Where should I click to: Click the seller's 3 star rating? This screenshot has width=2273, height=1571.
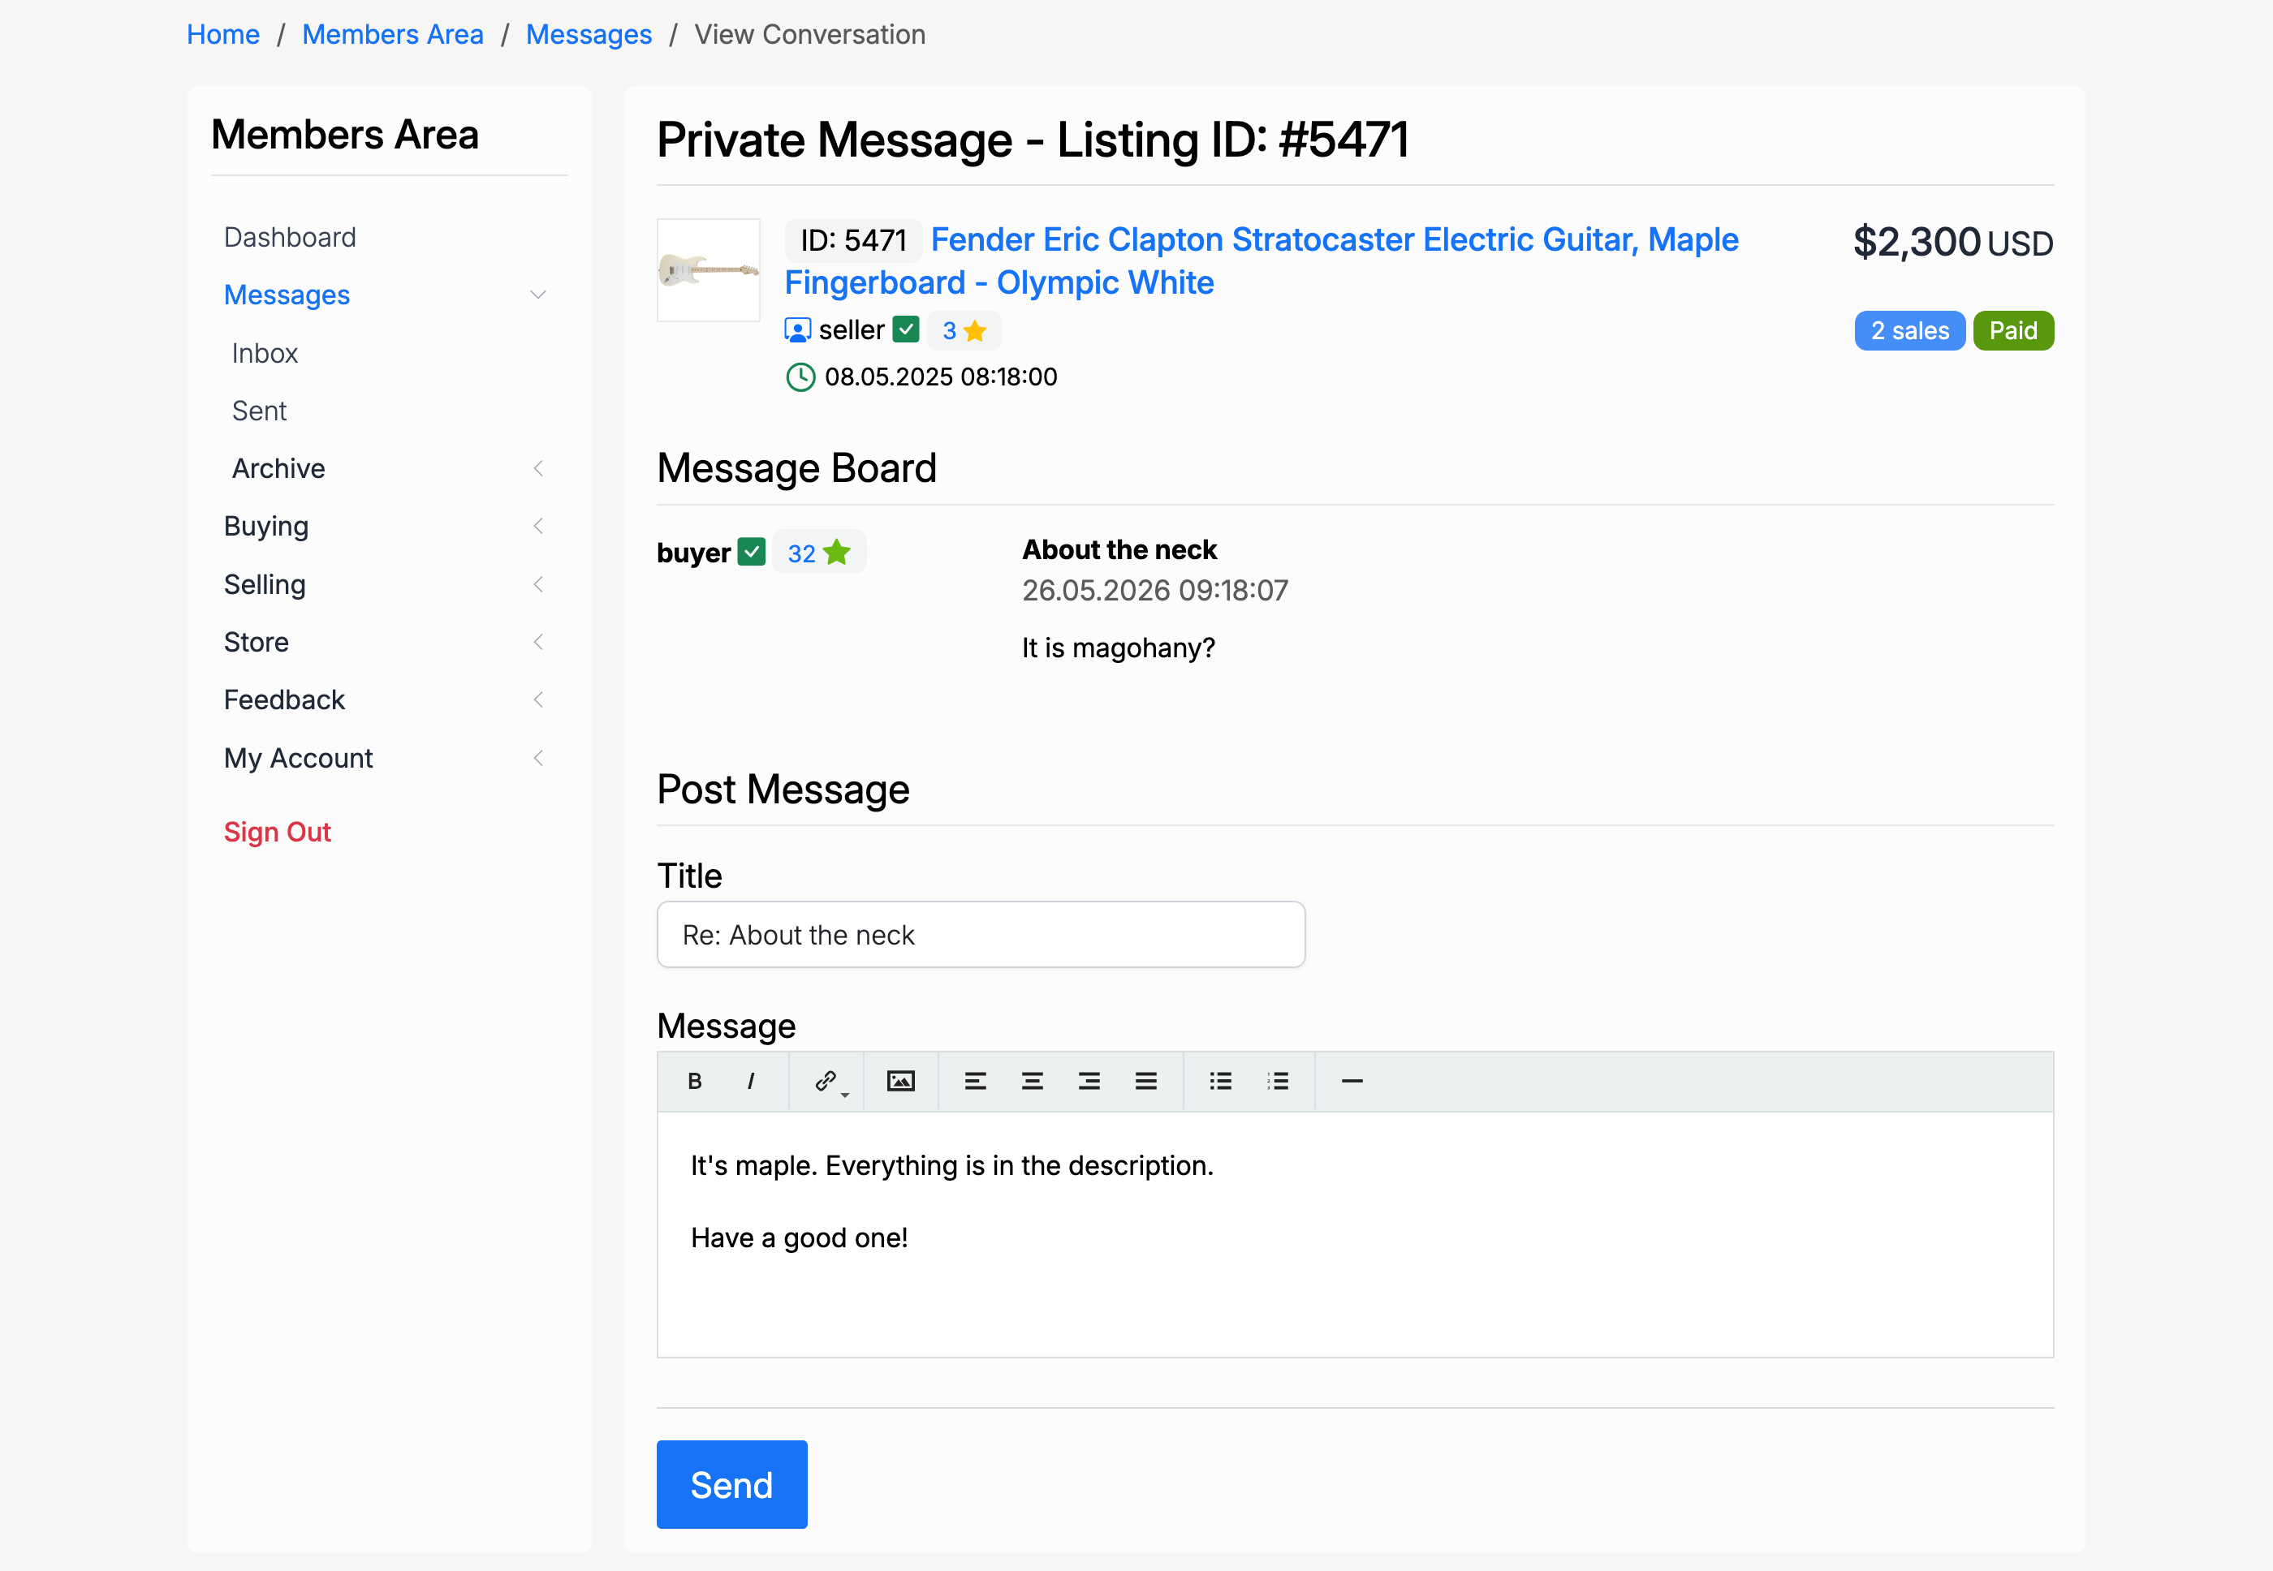click(964, 331)
